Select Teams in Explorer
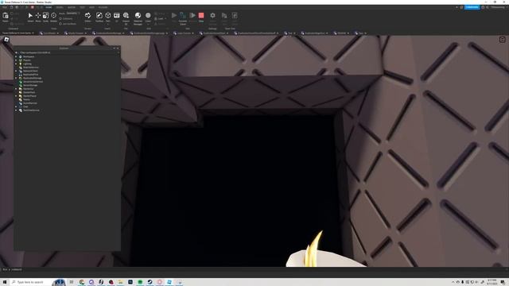Viewport: 509px width, 286px height. click(26, 99)
